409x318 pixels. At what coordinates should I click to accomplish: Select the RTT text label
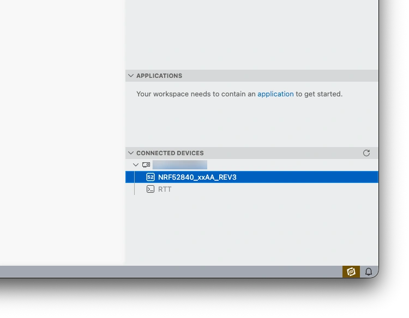pyautogui.click(x=165, y=189)
